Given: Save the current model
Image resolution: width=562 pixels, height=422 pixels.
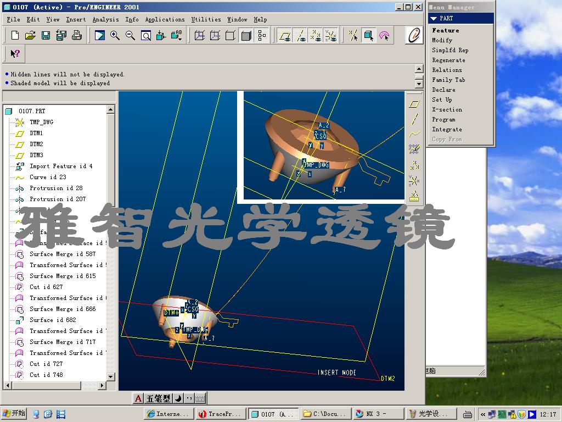Looking at the screenshot, I should (x=46, y=35).
